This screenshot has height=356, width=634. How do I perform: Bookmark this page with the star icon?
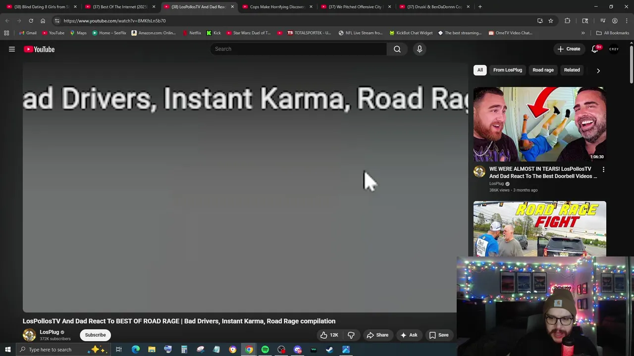click(550, 21)
